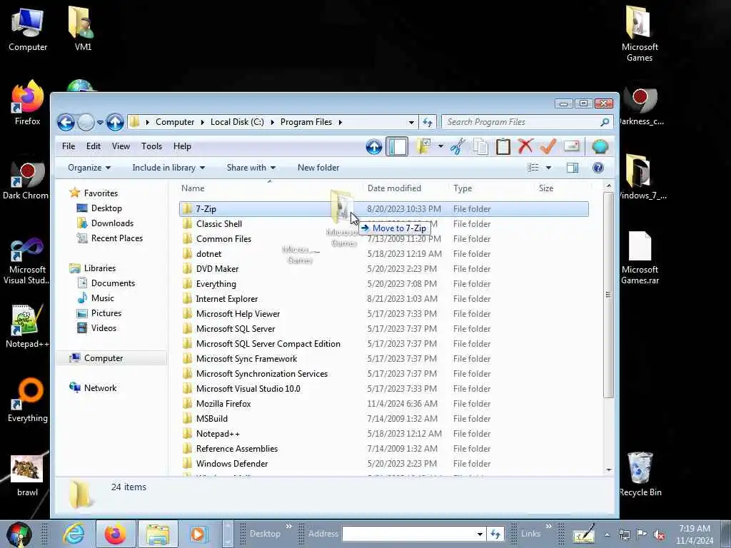The image size is (731, 548).
Task: Click the Email envelope icon in the toolbar
Action: 572,147
